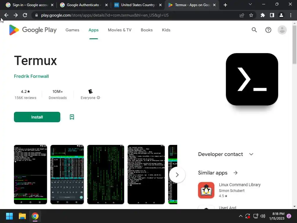Open the clock and date panel
Viewport: 297px width, 223px height.
(277, 216)
